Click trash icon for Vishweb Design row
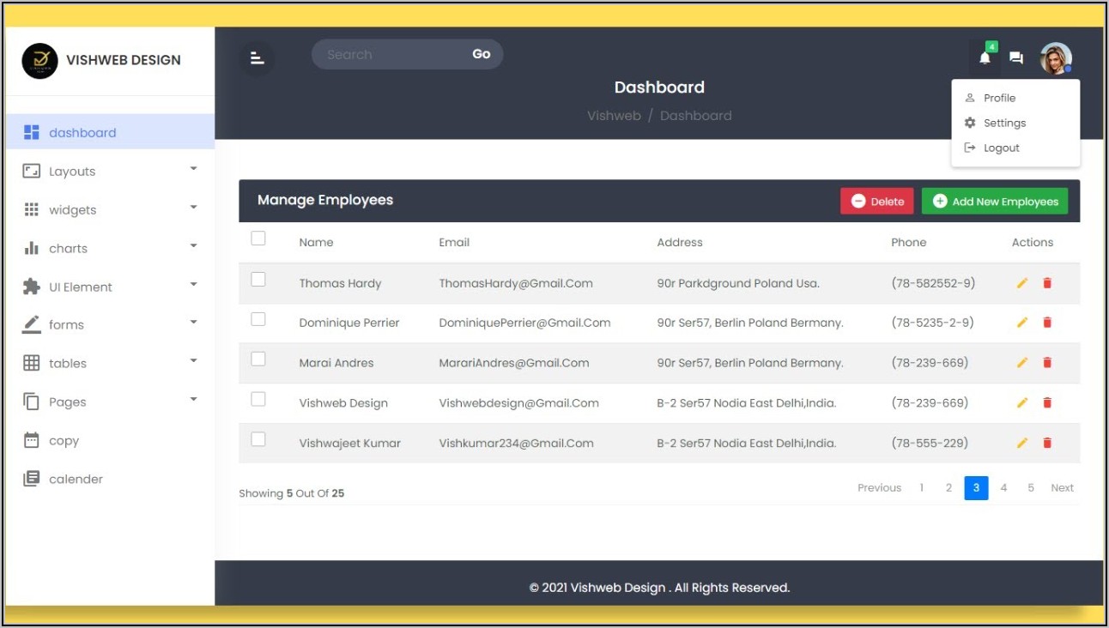1109x628 pixels. tap(1047, 403)
